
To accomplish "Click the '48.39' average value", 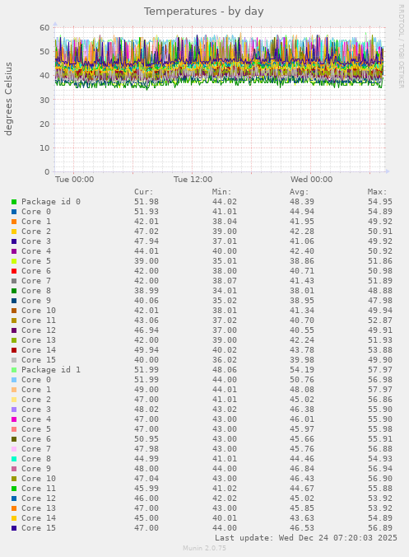I will point(301,202).
